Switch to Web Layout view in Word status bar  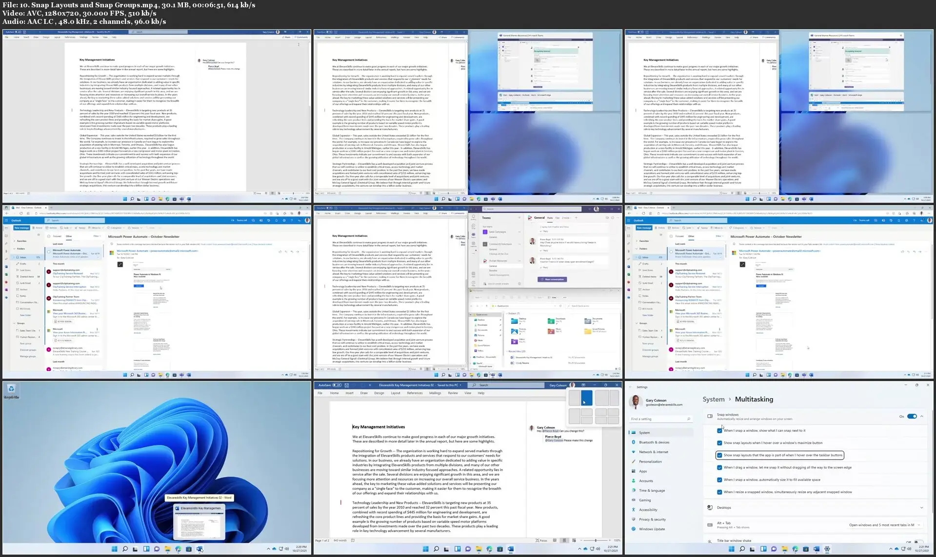coord(574,540)
